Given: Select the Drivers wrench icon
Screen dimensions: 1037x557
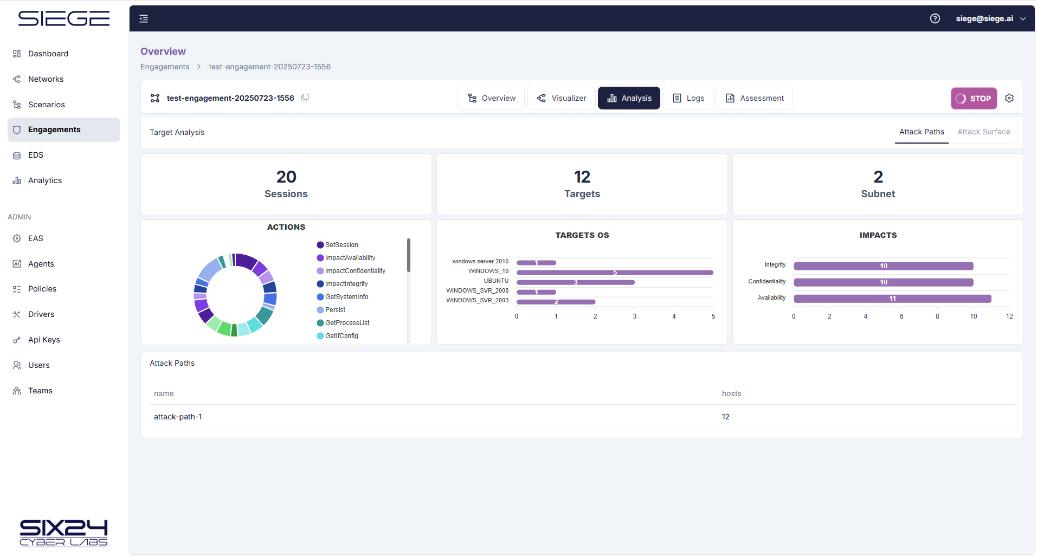Looking at the screenshot, I should click(x=17, y=314).
